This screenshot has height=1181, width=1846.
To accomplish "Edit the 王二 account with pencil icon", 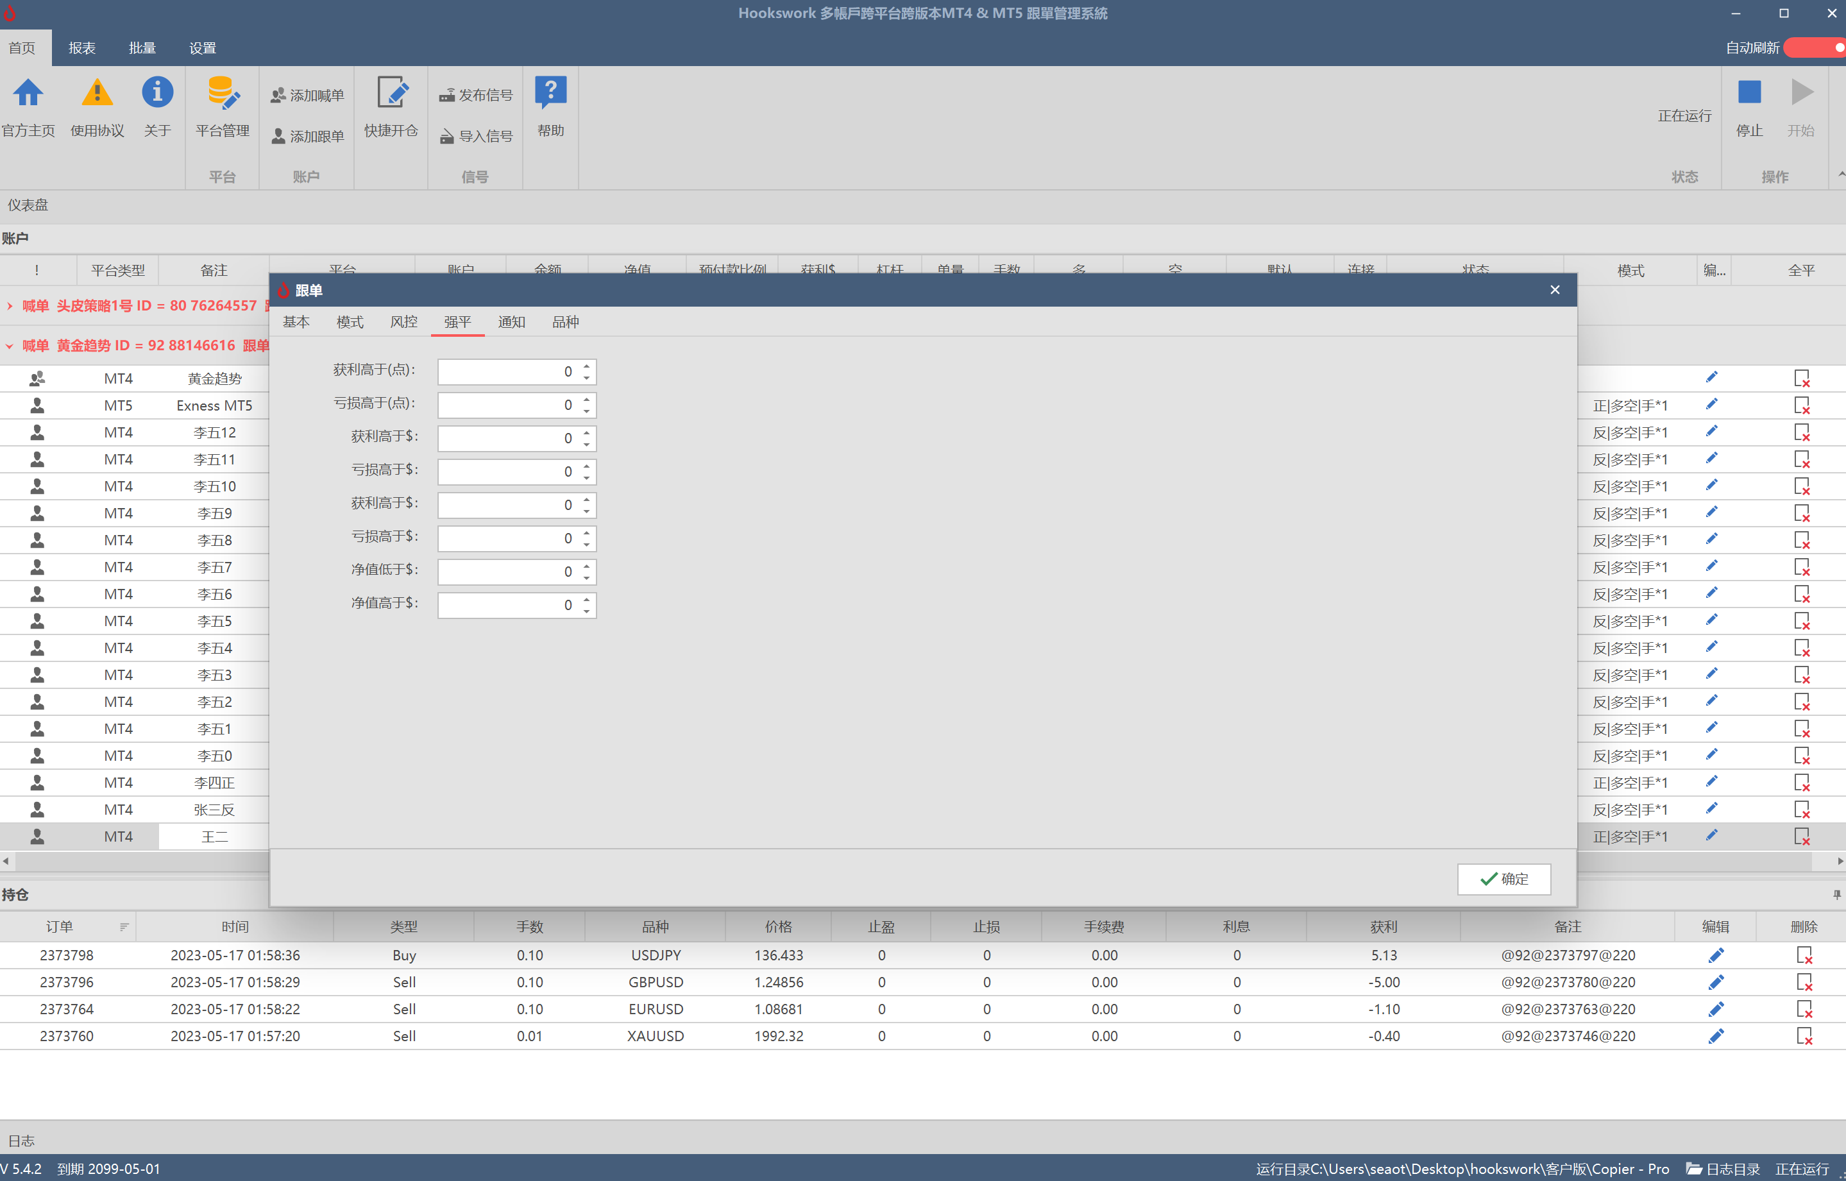I will pyautogui.click(x=1711, y=835).
